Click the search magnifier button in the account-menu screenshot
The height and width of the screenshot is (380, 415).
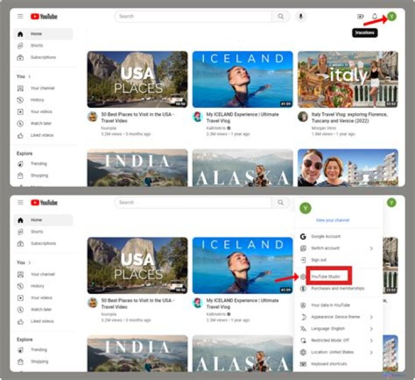pyautogui.click(x=281, y=203)
